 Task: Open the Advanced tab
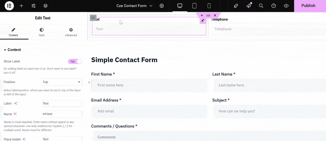(71, 32)
